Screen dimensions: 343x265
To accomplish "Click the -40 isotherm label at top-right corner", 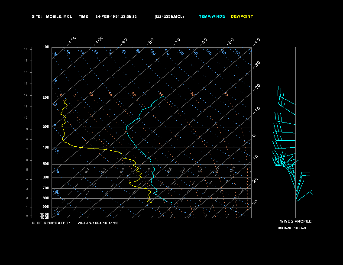I will pos(256,42).
